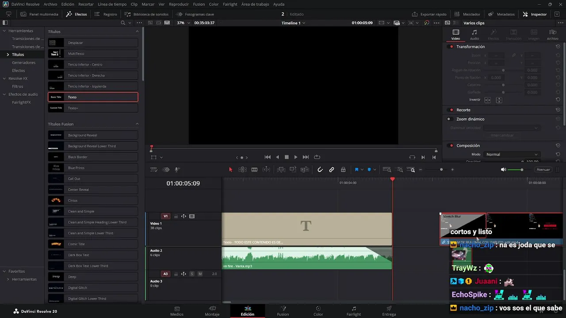This screenshot has height=318, width=566.
Task: Add a blue marker on timeline
Action: click(369, 170)
